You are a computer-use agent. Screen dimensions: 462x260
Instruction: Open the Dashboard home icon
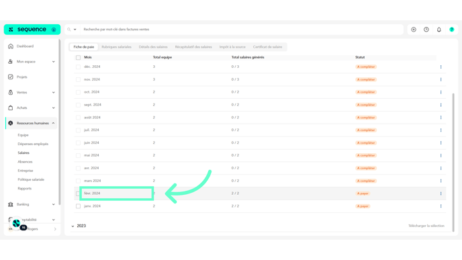[11, 46]
